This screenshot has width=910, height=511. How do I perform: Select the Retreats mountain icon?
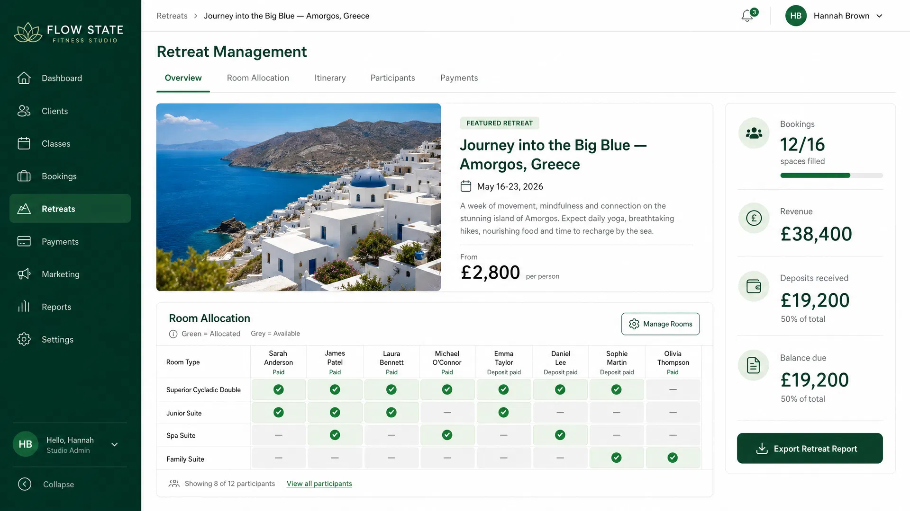point(24,209)
